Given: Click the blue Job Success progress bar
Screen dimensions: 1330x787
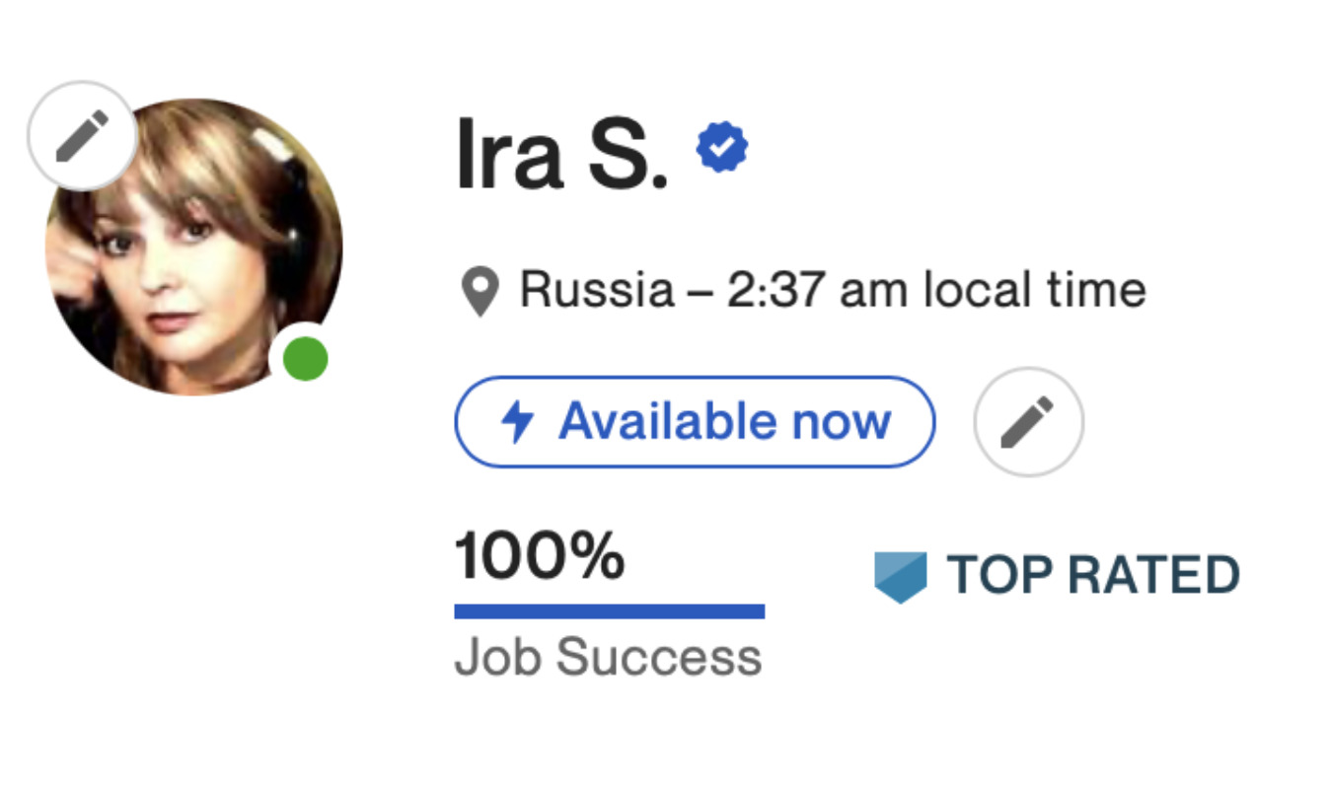Looking at the screenshot, I should click(x=609, y=611).
